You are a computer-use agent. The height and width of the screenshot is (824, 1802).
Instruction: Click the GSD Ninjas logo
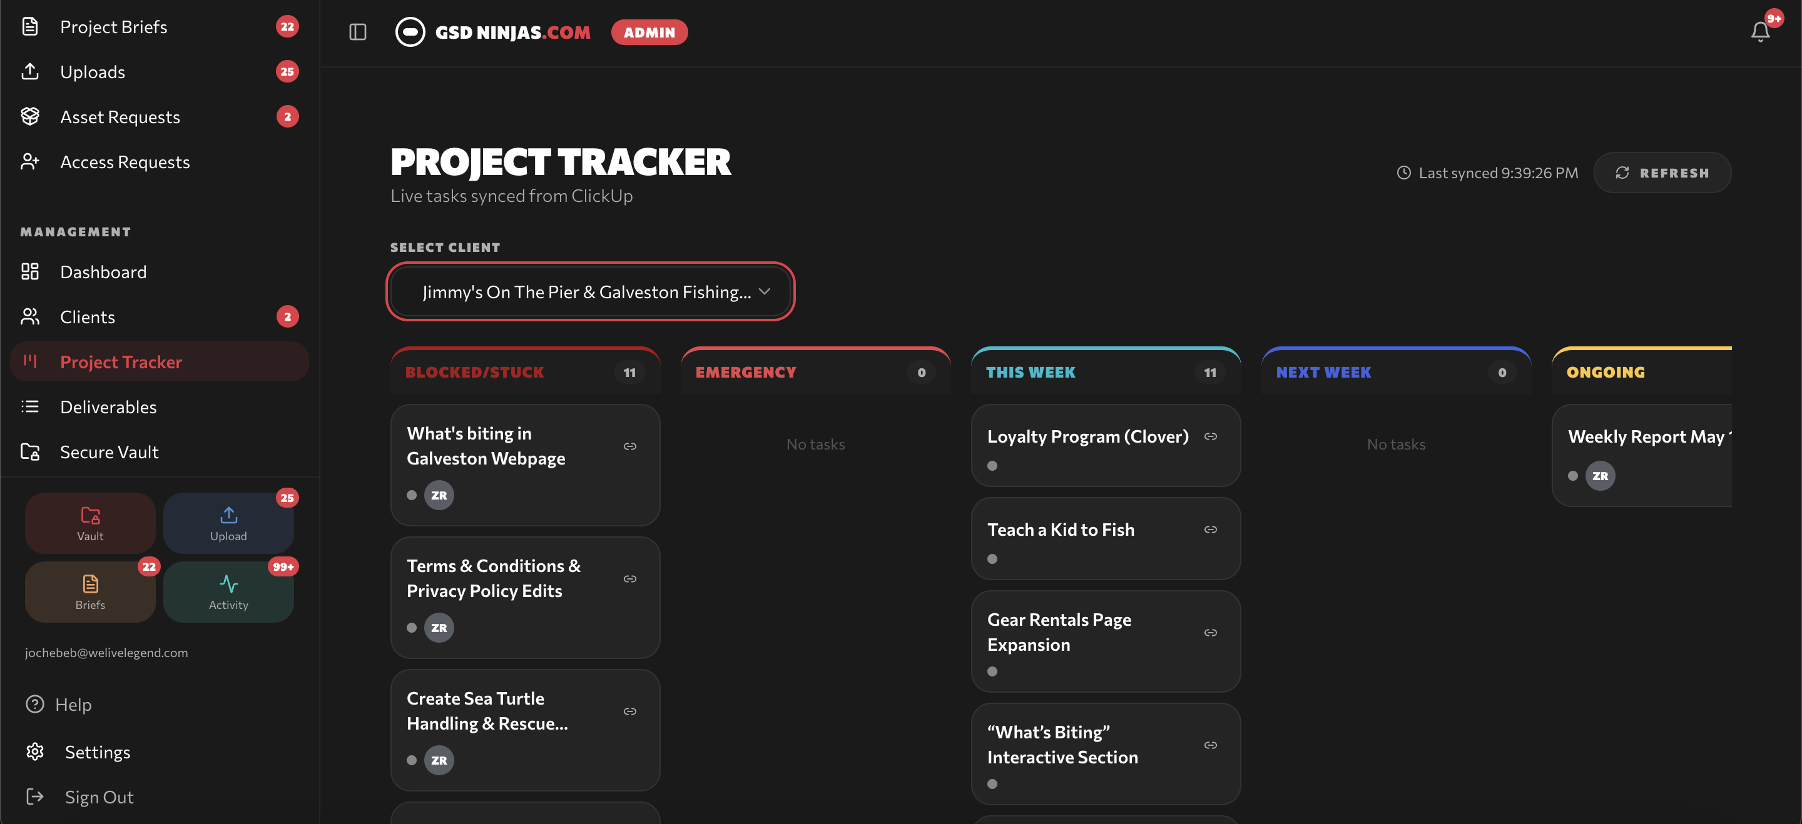click(492, 32)
